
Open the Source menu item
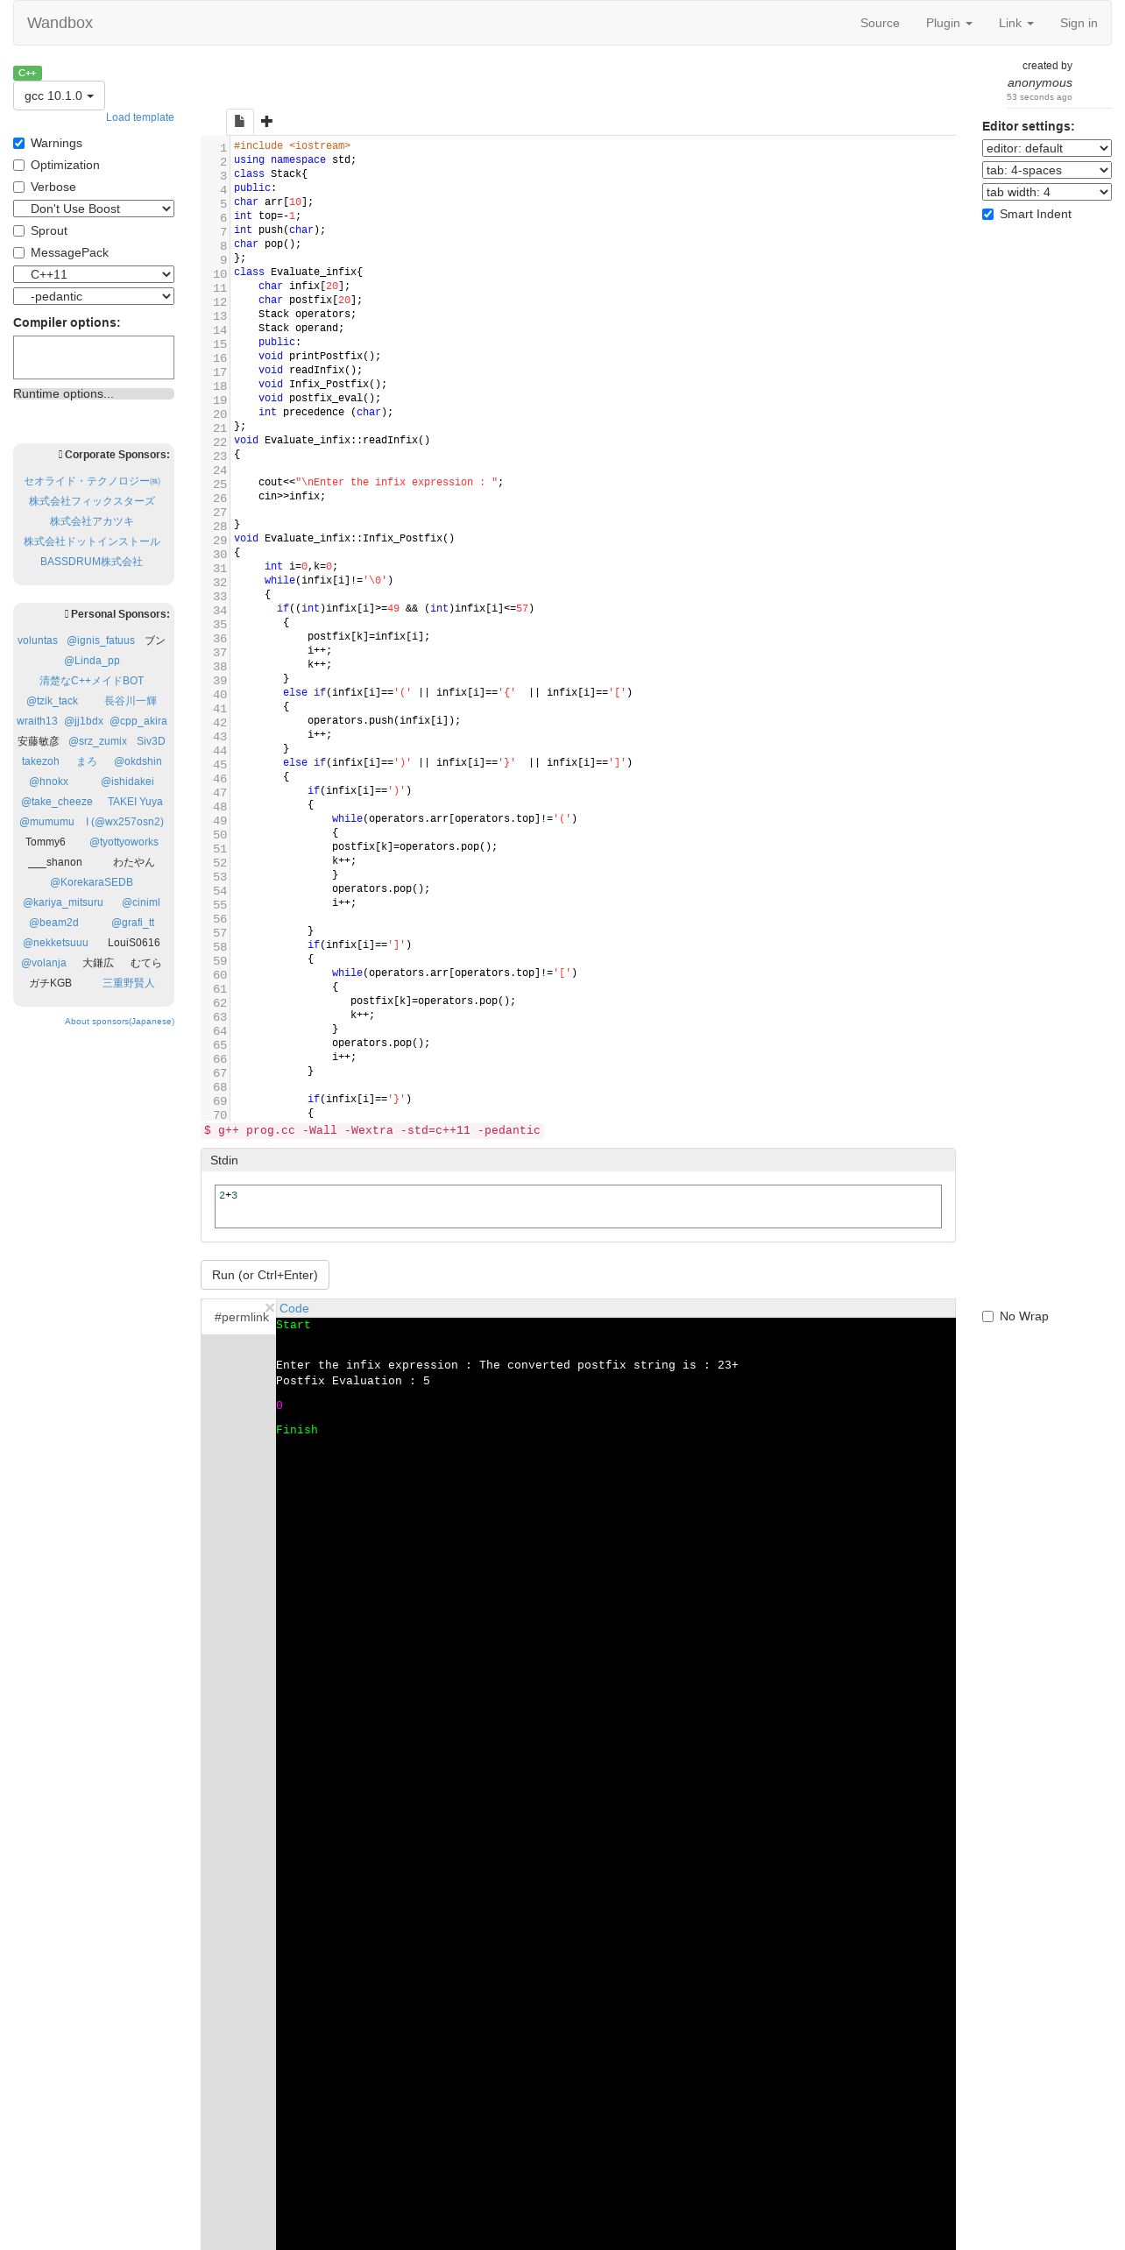tap(880, 23)
